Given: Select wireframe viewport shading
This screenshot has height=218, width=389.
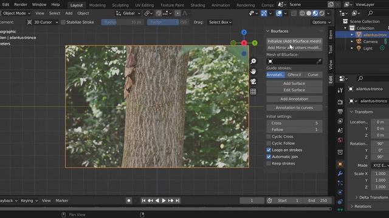Looking at the screenshot, I should (x=302, y=13).
